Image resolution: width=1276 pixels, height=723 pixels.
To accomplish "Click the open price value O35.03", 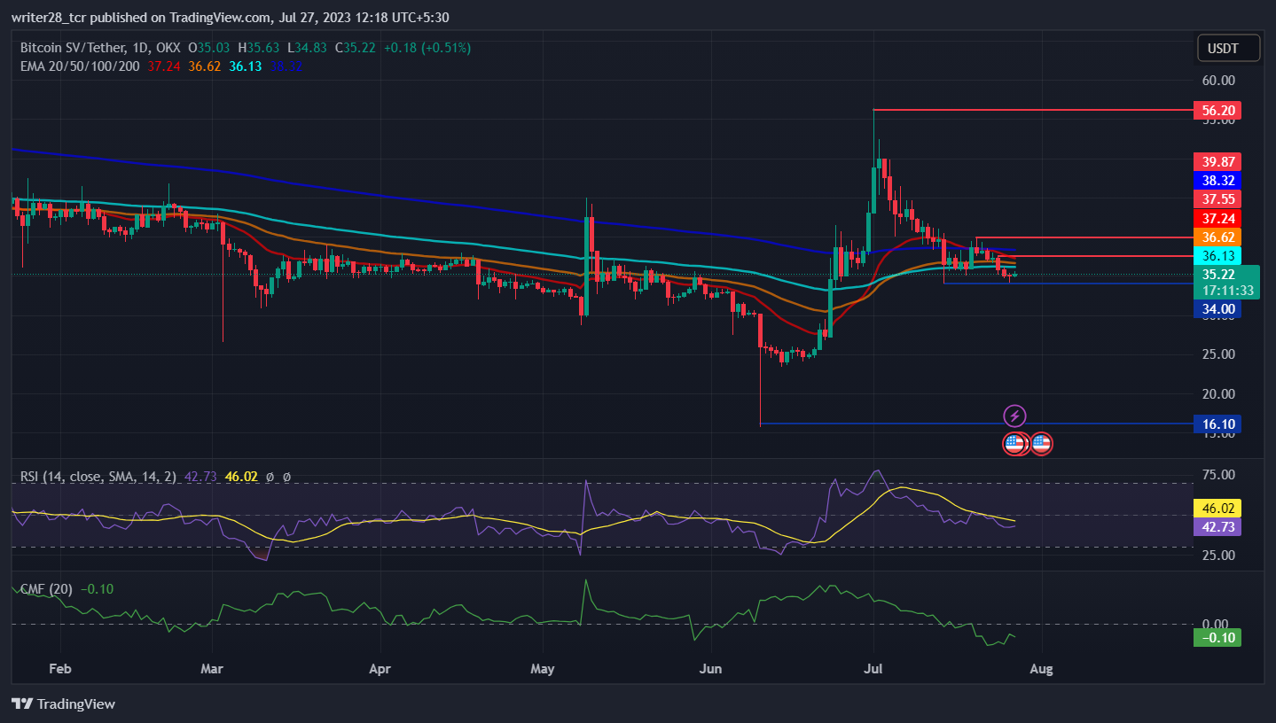I will coord(207,47).
